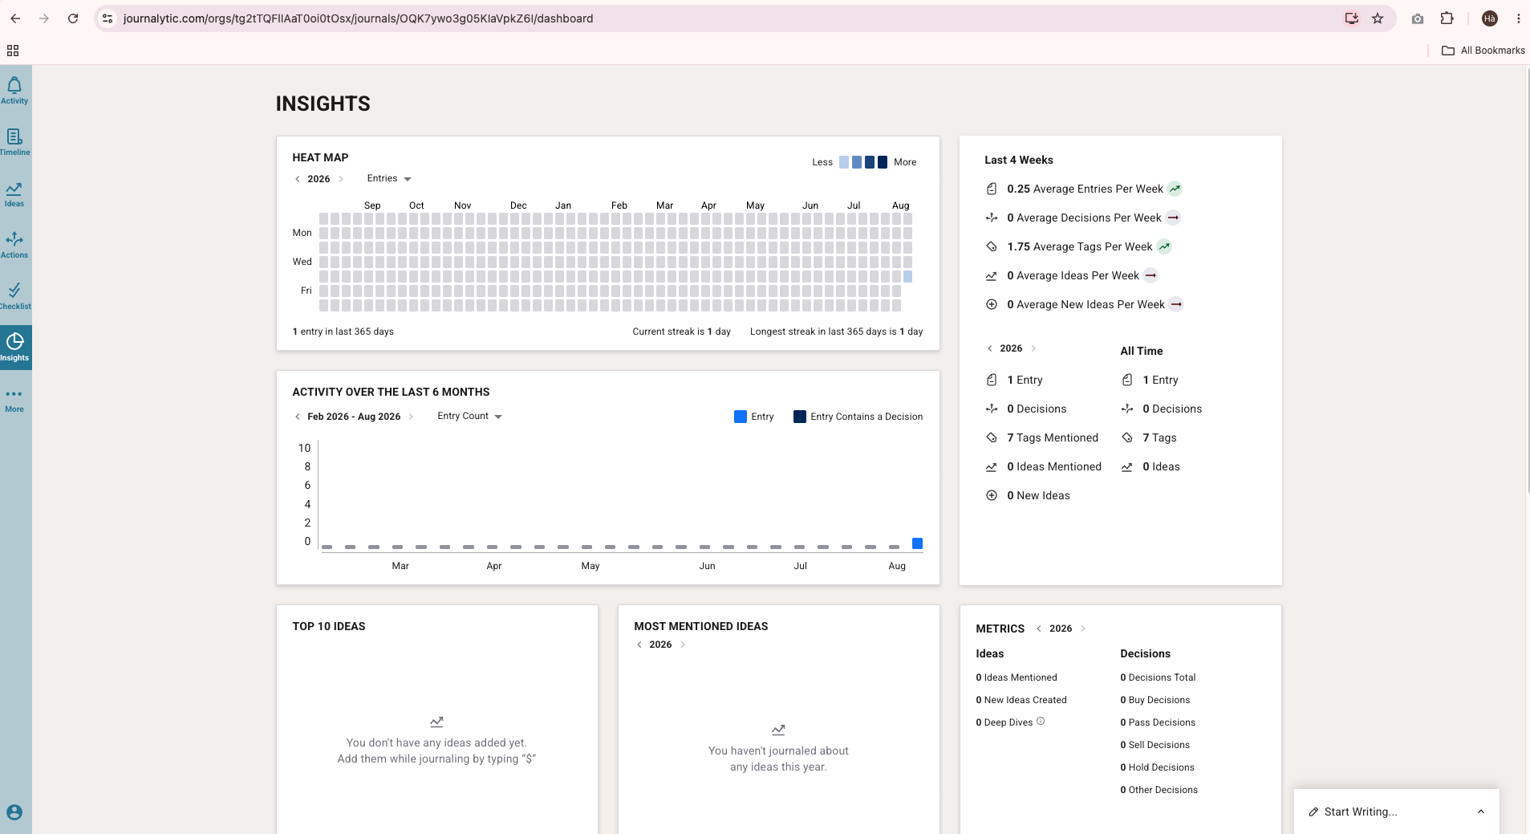The image size is (1530, 834).
Task: Click the highlighted August heat map cell
Action: click(907, 276)
